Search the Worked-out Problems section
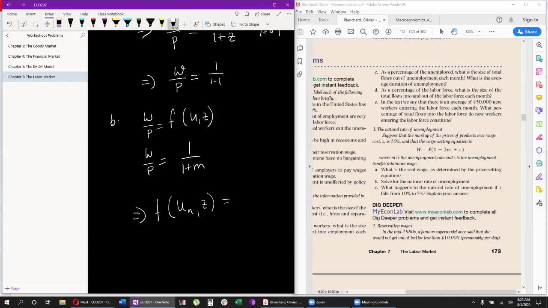Screen dimensions: 548x308 (83, 36)
